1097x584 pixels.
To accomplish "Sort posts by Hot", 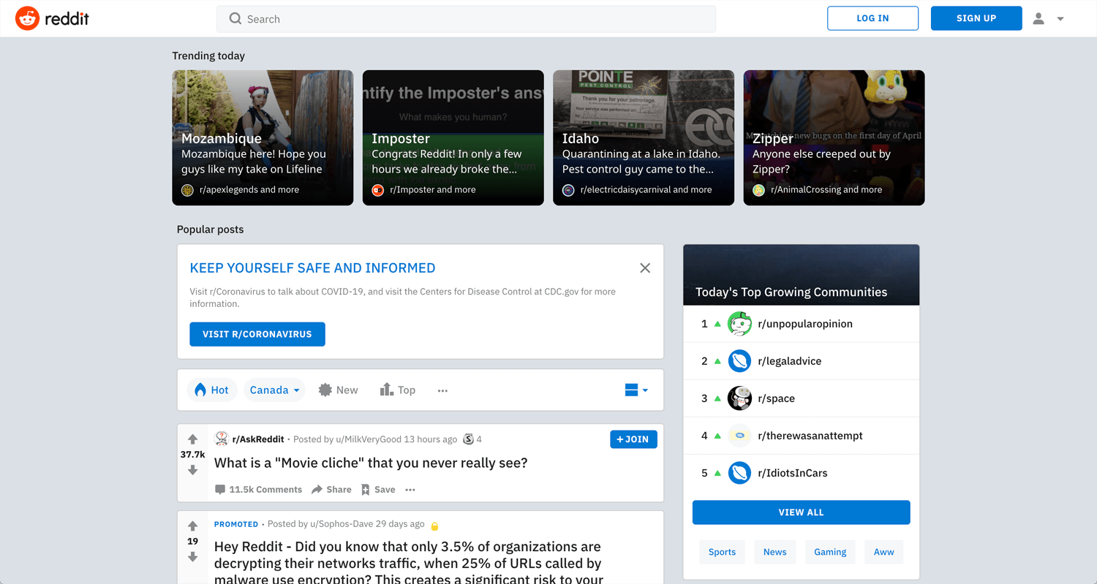I will (212, 390).
